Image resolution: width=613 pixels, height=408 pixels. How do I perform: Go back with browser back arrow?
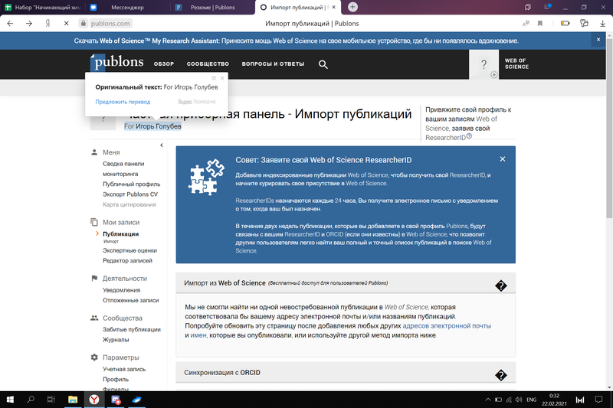click(10, 24)
